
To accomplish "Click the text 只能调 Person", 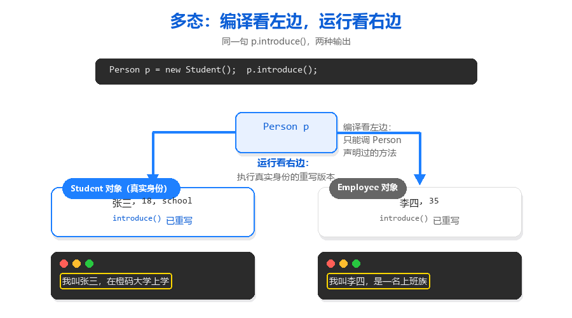I will tap(372, 140).
